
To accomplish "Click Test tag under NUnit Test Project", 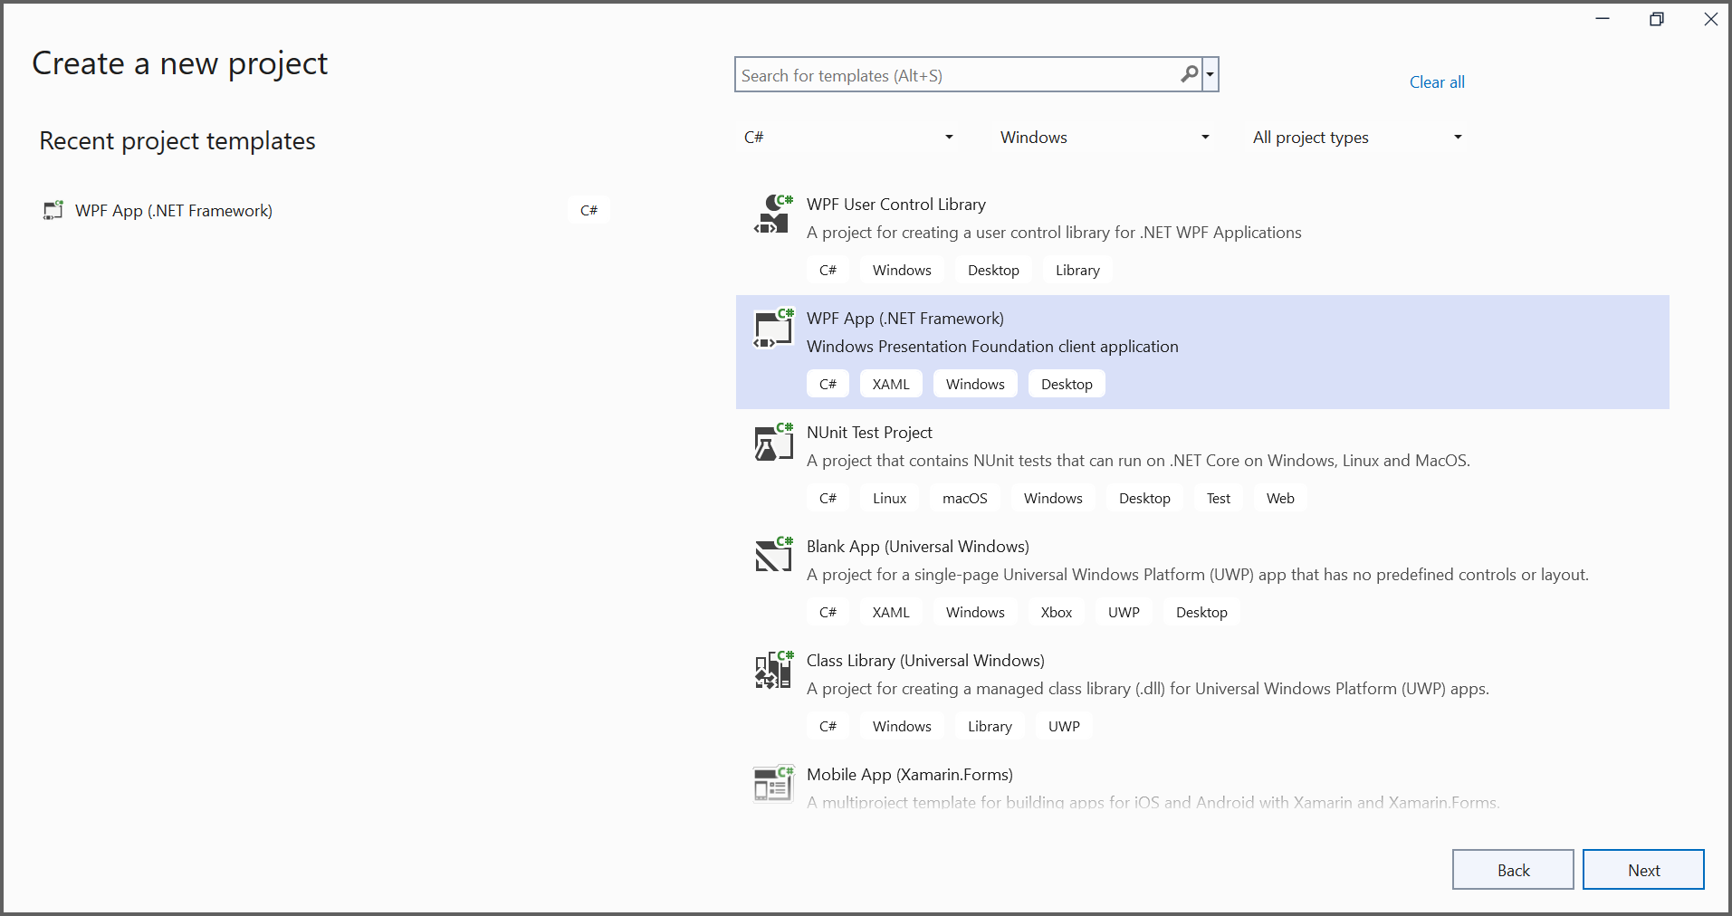I will [x=1218, y=498].
